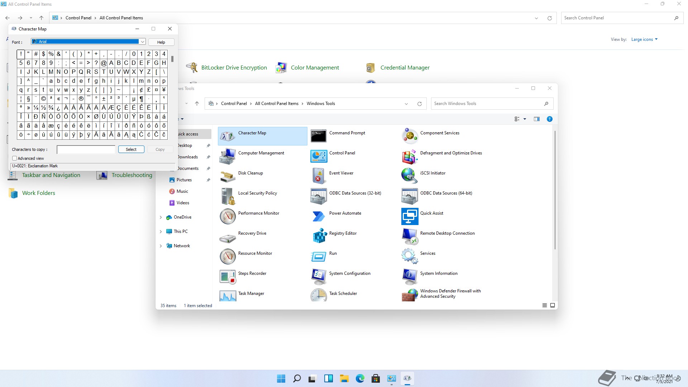Open the Windows Start menu

pos(281,378)
